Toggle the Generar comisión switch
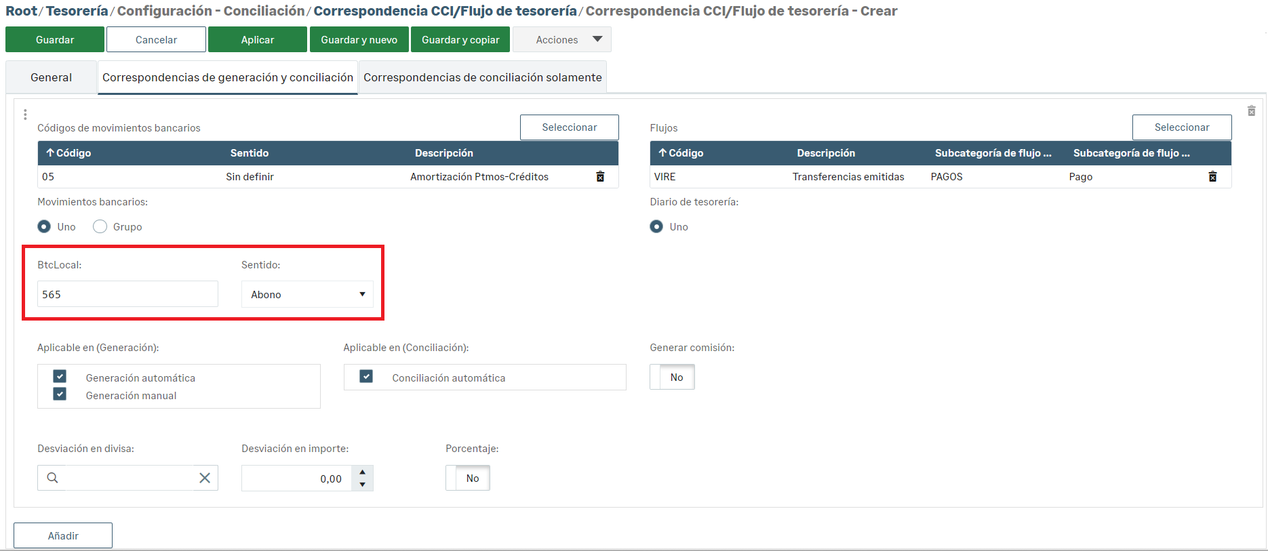 672,377
